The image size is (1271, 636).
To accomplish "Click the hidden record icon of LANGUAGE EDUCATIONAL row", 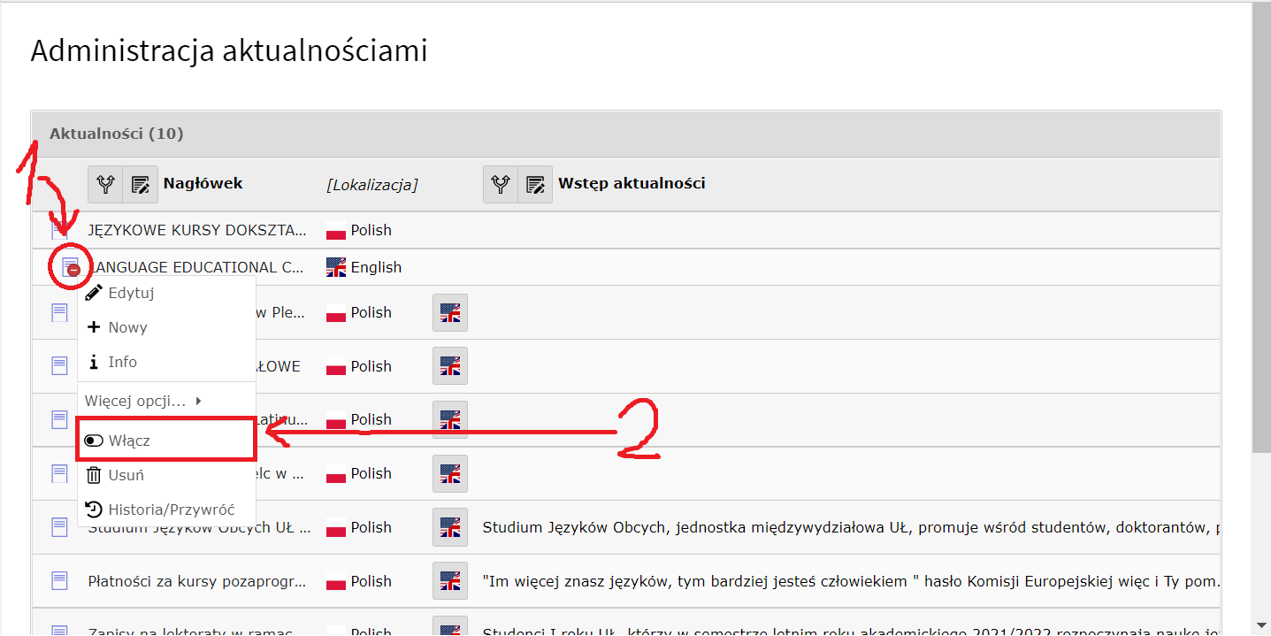I will [x=68, y=266].
